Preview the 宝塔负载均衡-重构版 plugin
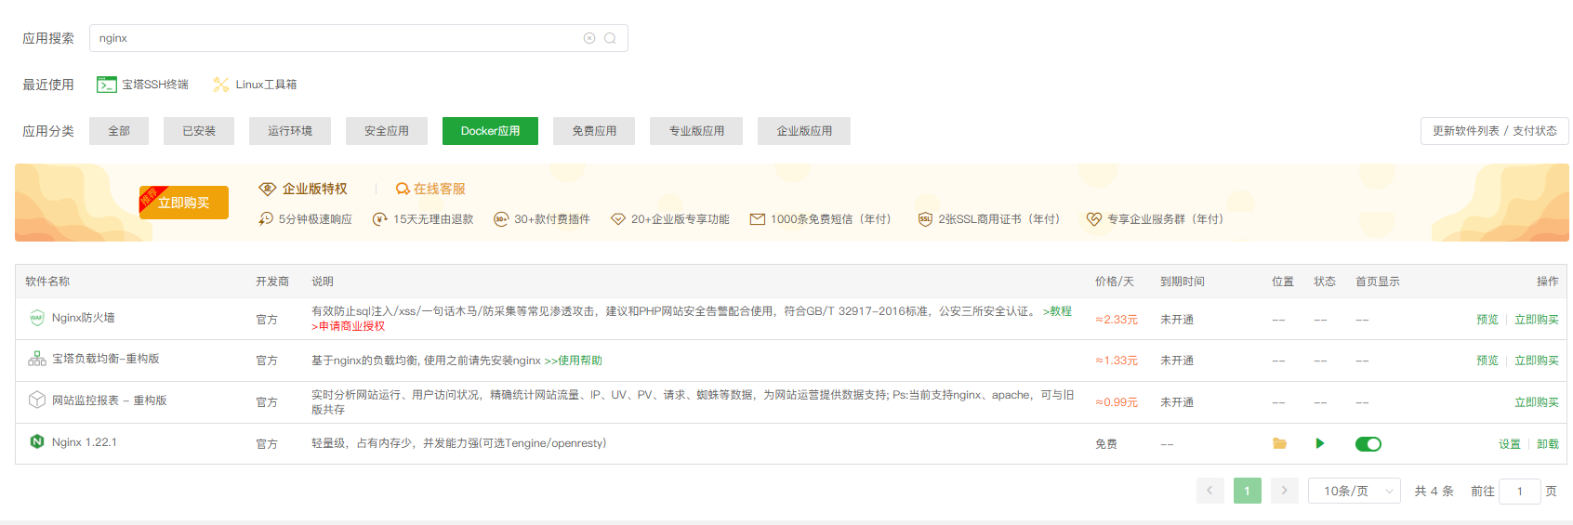 pos(1487,361)
